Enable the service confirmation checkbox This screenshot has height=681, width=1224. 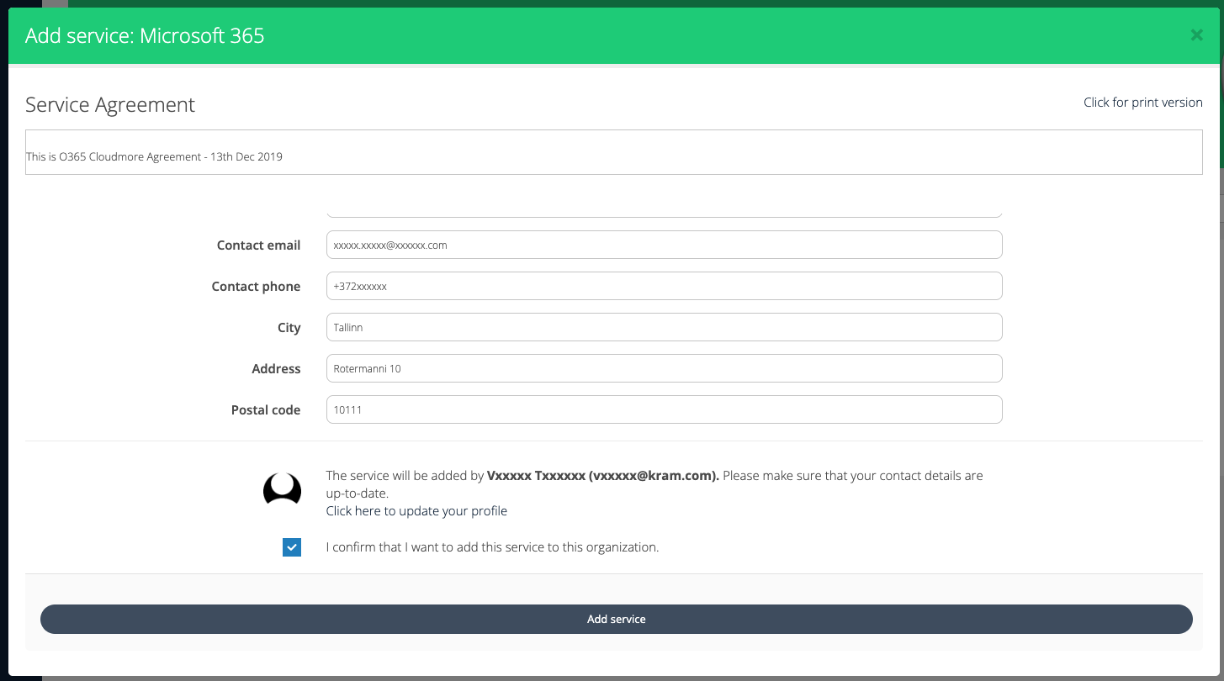click(x=291, y=546)
